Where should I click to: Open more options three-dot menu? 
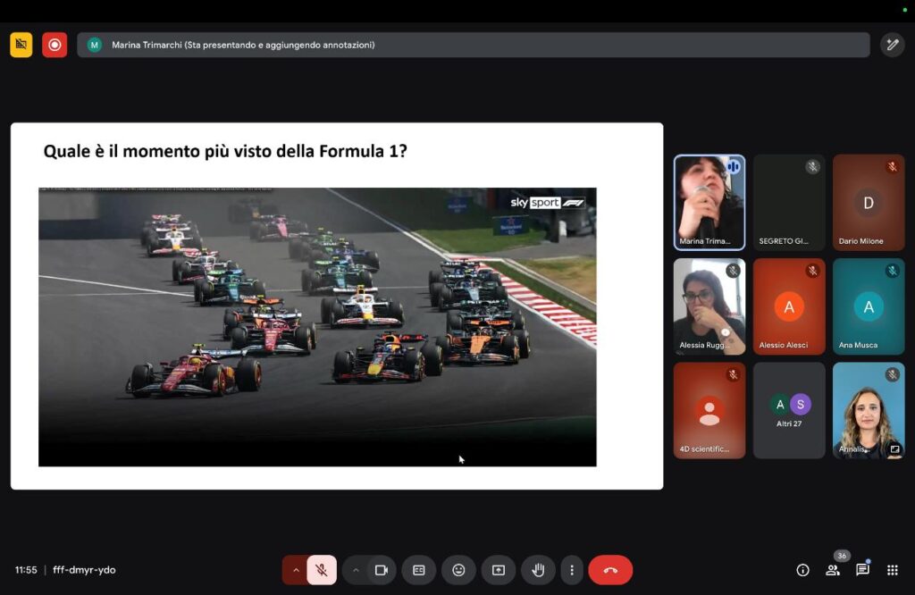[572, 570]
